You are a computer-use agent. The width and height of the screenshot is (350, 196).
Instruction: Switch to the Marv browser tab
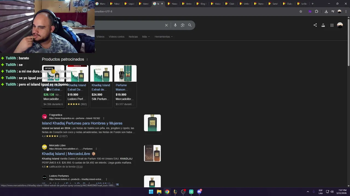pos(101,4)
